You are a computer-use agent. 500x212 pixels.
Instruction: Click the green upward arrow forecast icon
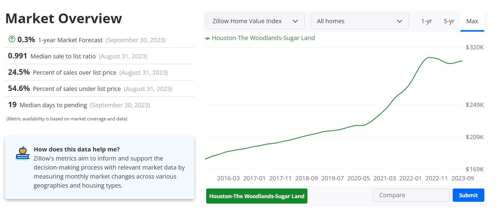tap(11, 39)
